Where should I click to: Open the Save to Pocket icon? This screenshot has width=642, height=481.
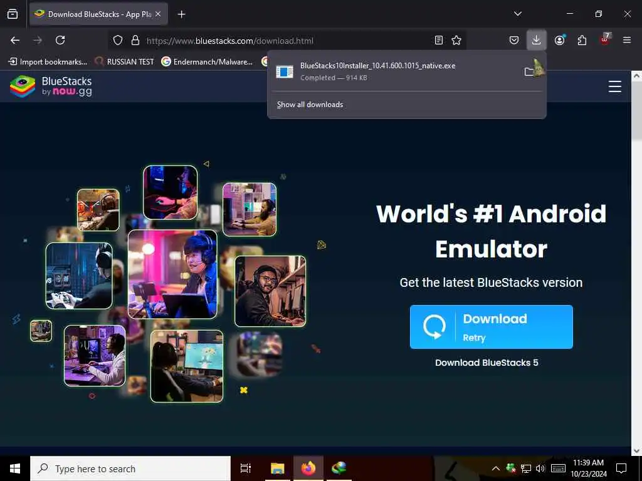(x=514, y=40)
